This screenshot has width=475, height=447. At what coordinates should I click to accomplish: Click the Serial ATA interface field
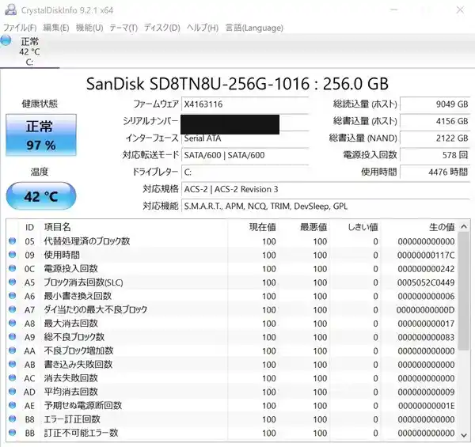coord(245,138)
